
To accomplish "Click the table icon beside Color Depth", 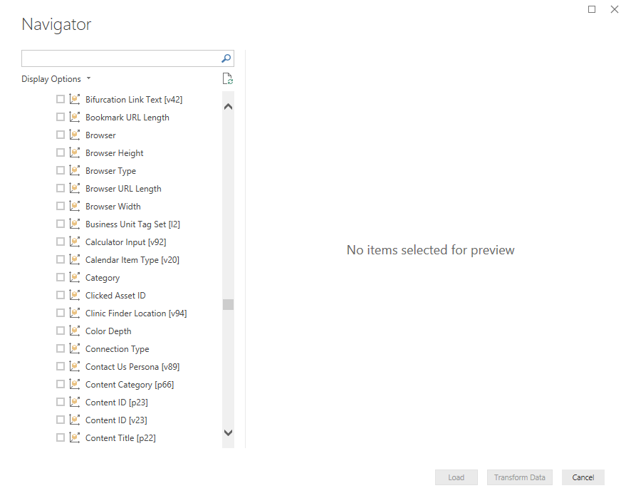I will coord(75,331).
